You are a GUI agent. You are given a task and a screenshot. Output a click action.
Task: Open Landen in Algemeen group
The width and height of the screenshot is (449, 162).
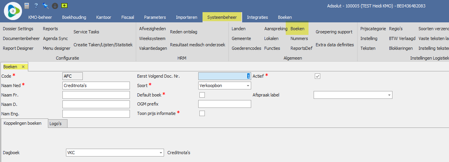(239, 29)
